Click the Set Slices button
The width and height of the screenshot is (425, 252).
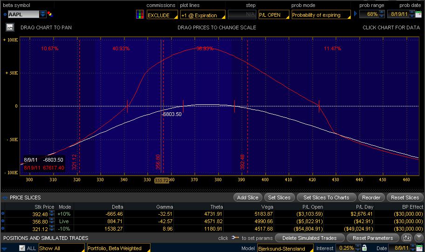[279, 198]
